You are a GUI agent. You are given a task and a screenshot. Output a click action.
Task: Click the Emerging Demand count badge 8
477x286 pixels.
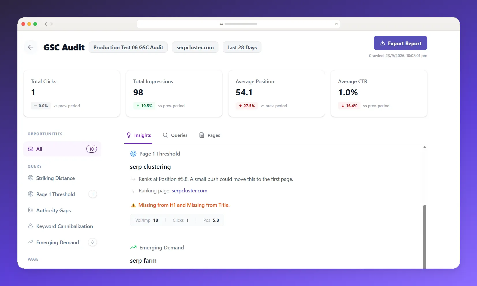[92, 242]
